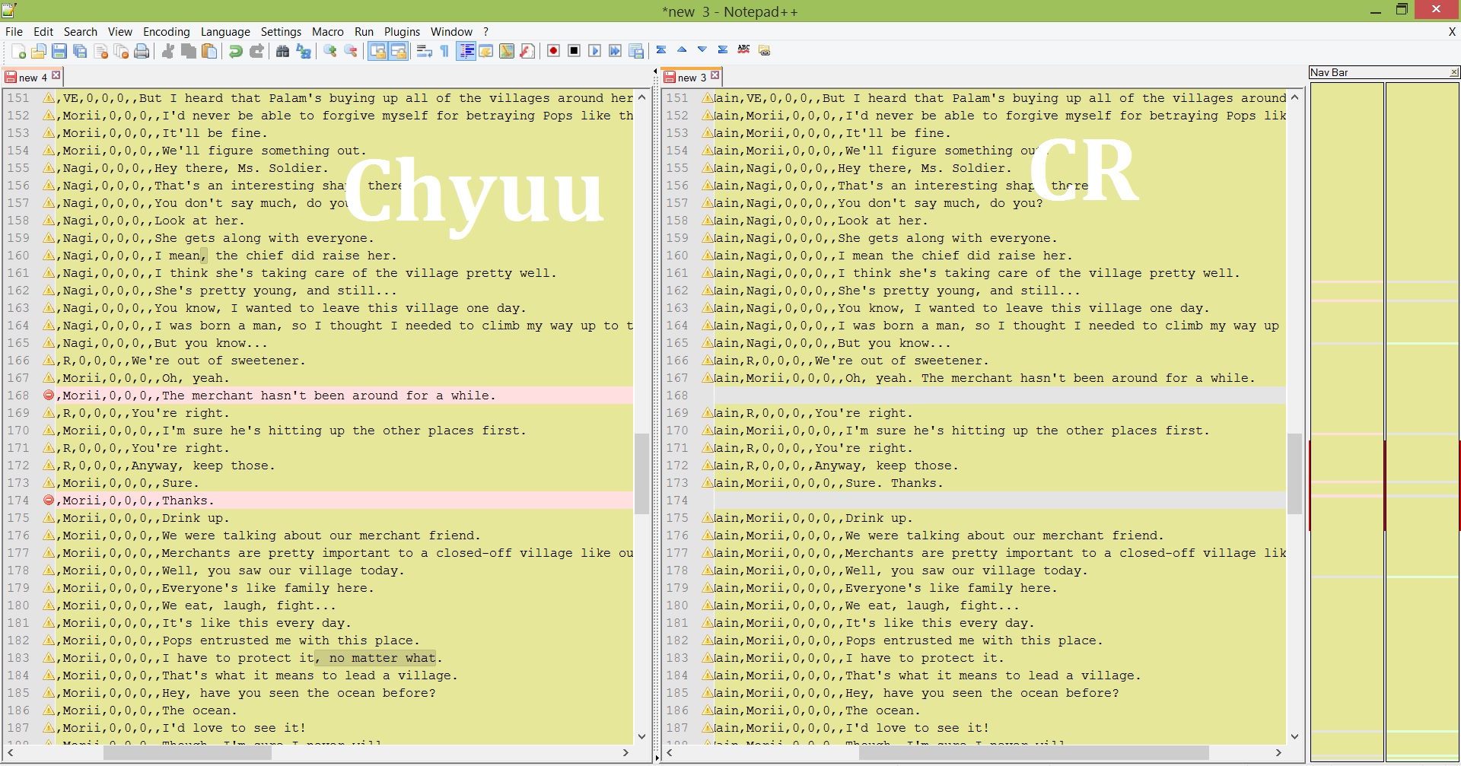Image resolution: width=1461 pixels, height=766 pixels.
Task: Start macro recording with red dot icon
Action: click(x=554, y=51)
